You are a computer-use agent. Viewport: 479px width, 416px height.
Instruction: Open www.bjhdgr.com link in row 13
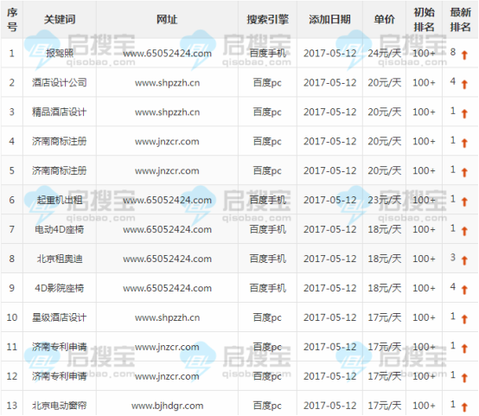coord(167,406)
